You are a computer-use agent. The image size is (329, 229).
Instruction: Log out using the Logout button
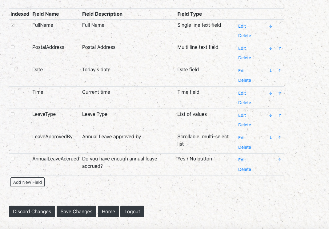click(x=132, y=211)
